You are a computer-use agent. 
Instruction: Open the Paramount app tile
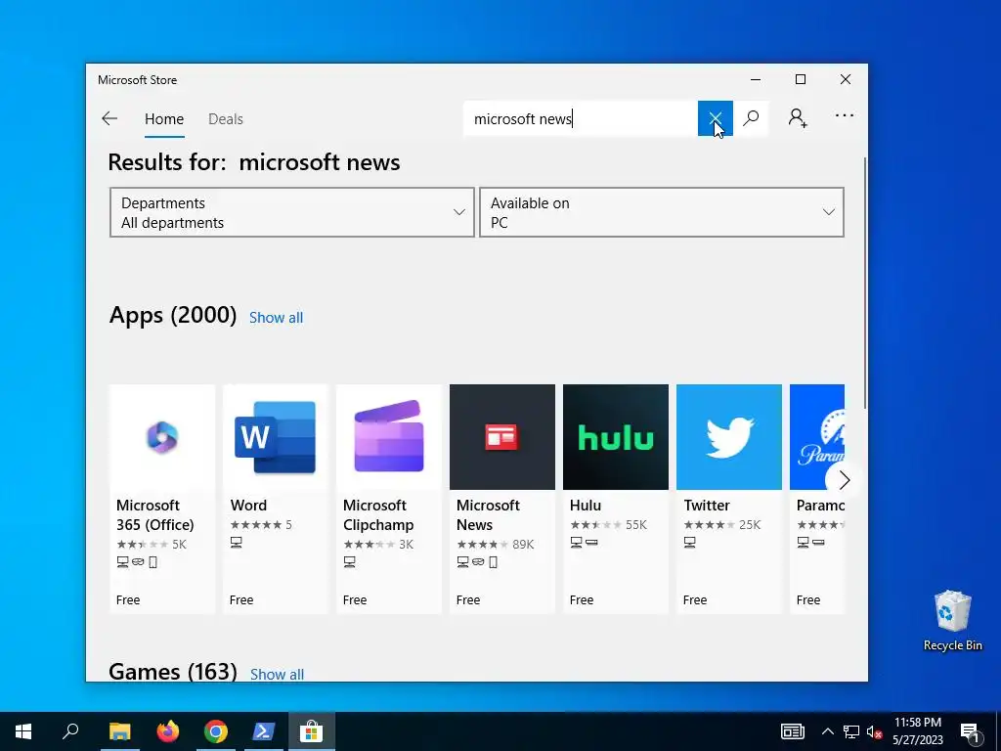817,499
